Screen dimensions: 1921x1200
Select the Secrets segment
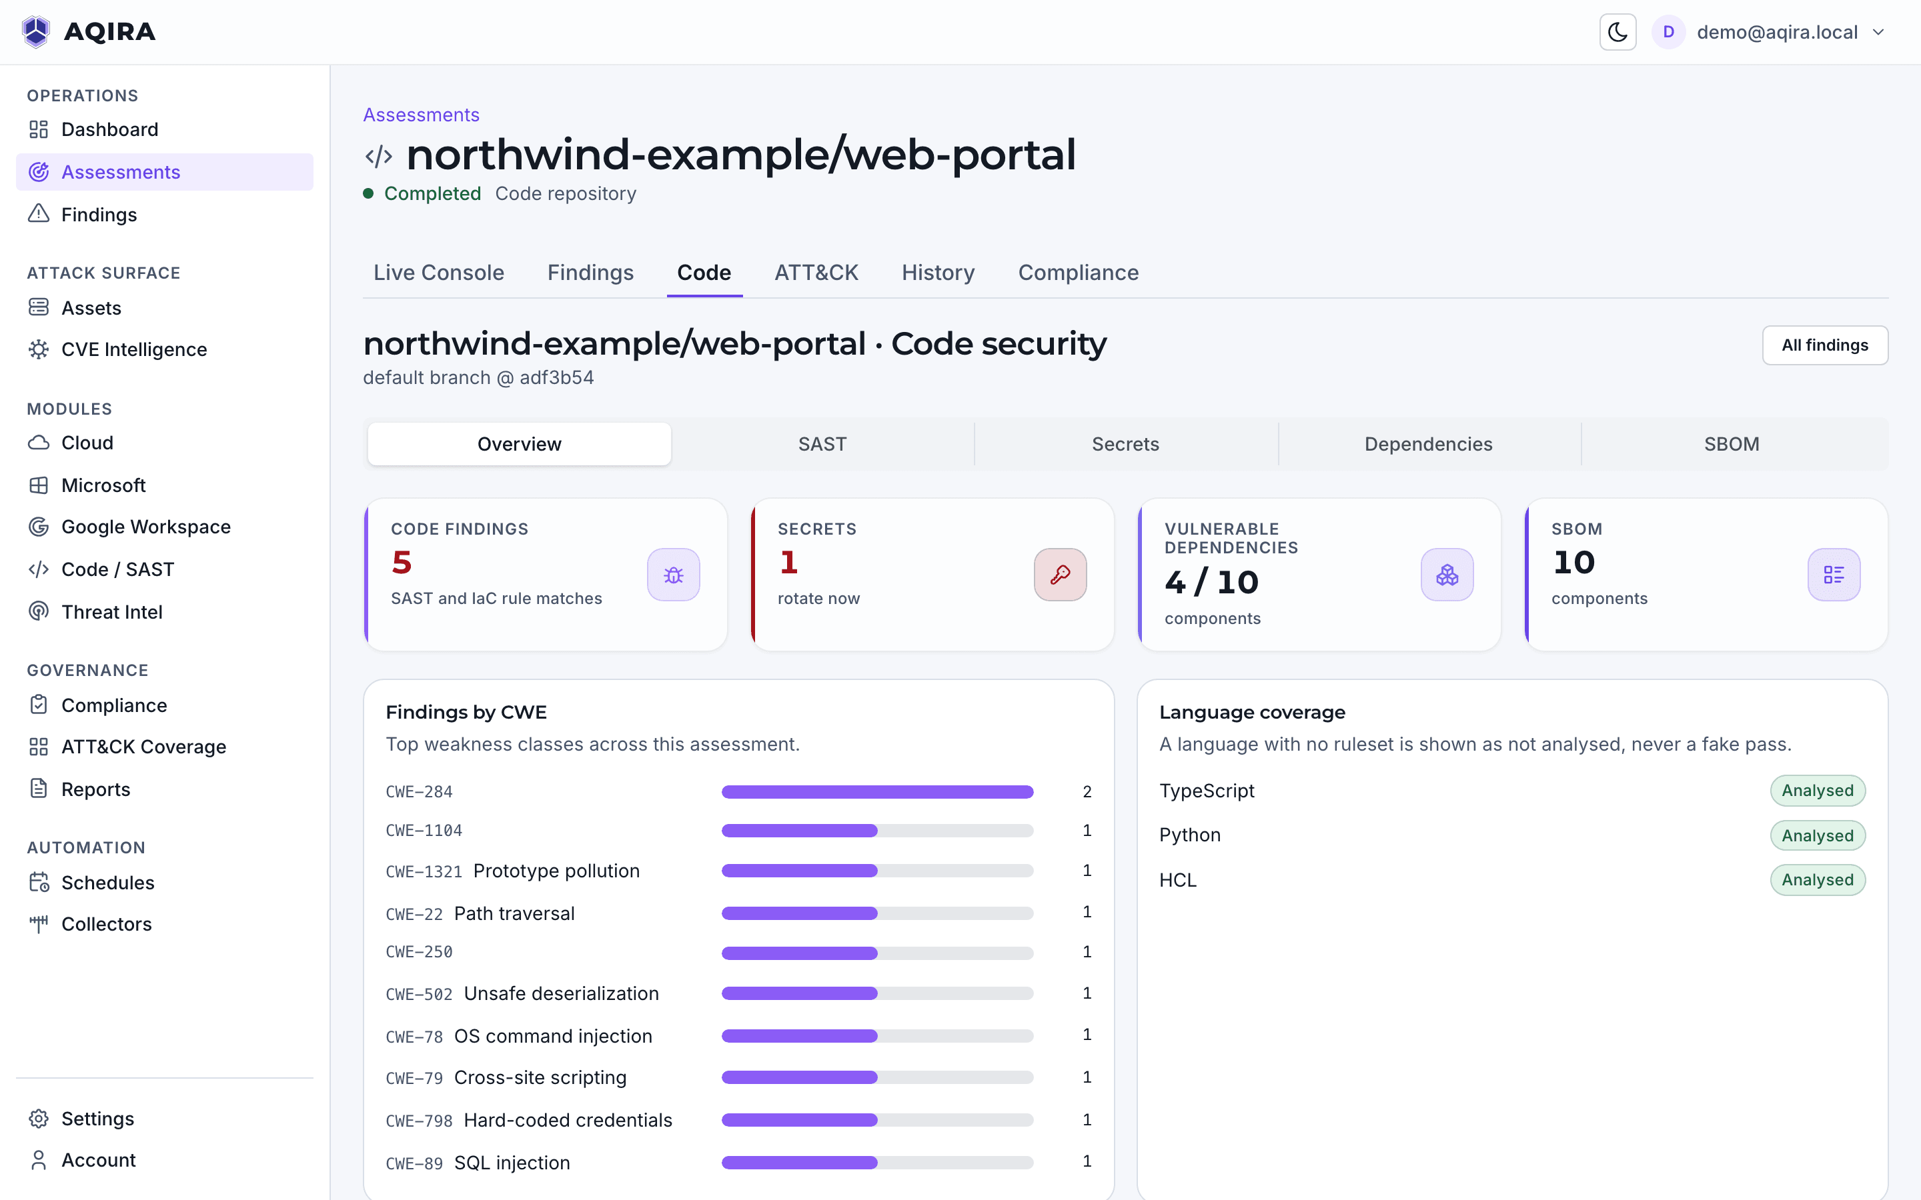tap(1125, 445)
